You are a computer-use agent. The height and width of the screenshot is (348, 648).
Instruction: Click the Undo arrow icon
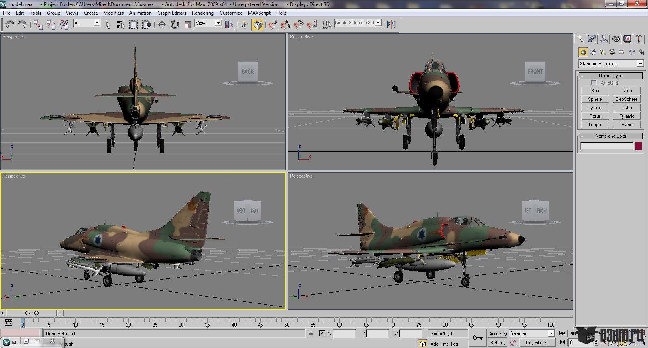pyautogui.click(x=9, y=25)
